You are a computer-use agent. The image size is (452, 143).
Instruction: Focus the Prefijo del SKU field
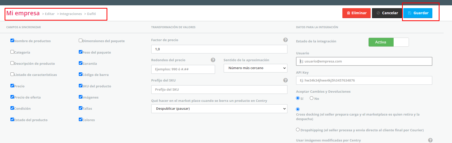click(x=219, y=90)
